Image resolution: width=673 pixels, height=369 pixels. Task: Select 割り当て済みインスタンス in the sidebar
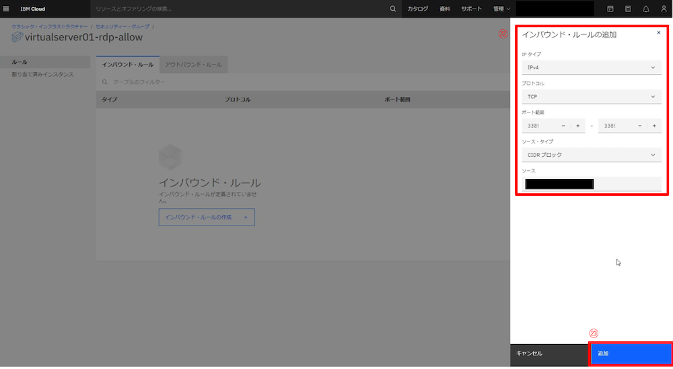pyautogui.click(x=42, y=74)
